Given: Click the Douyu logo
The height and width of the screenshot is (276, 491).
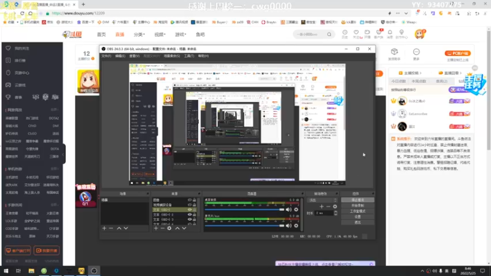Looking at the screenshot, I should (x=72, y=34).
